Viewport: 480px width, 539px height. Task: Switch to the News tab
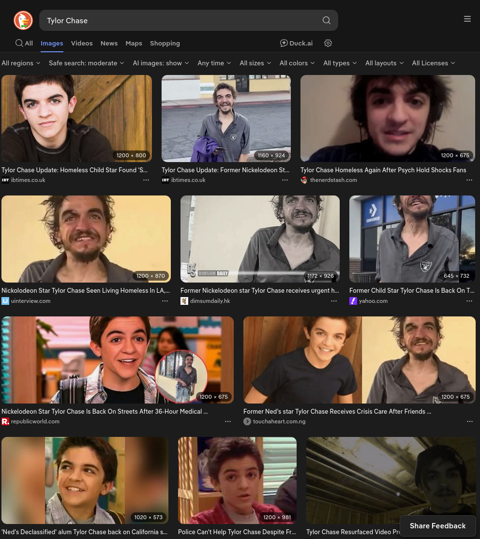(x=109, y=44)
